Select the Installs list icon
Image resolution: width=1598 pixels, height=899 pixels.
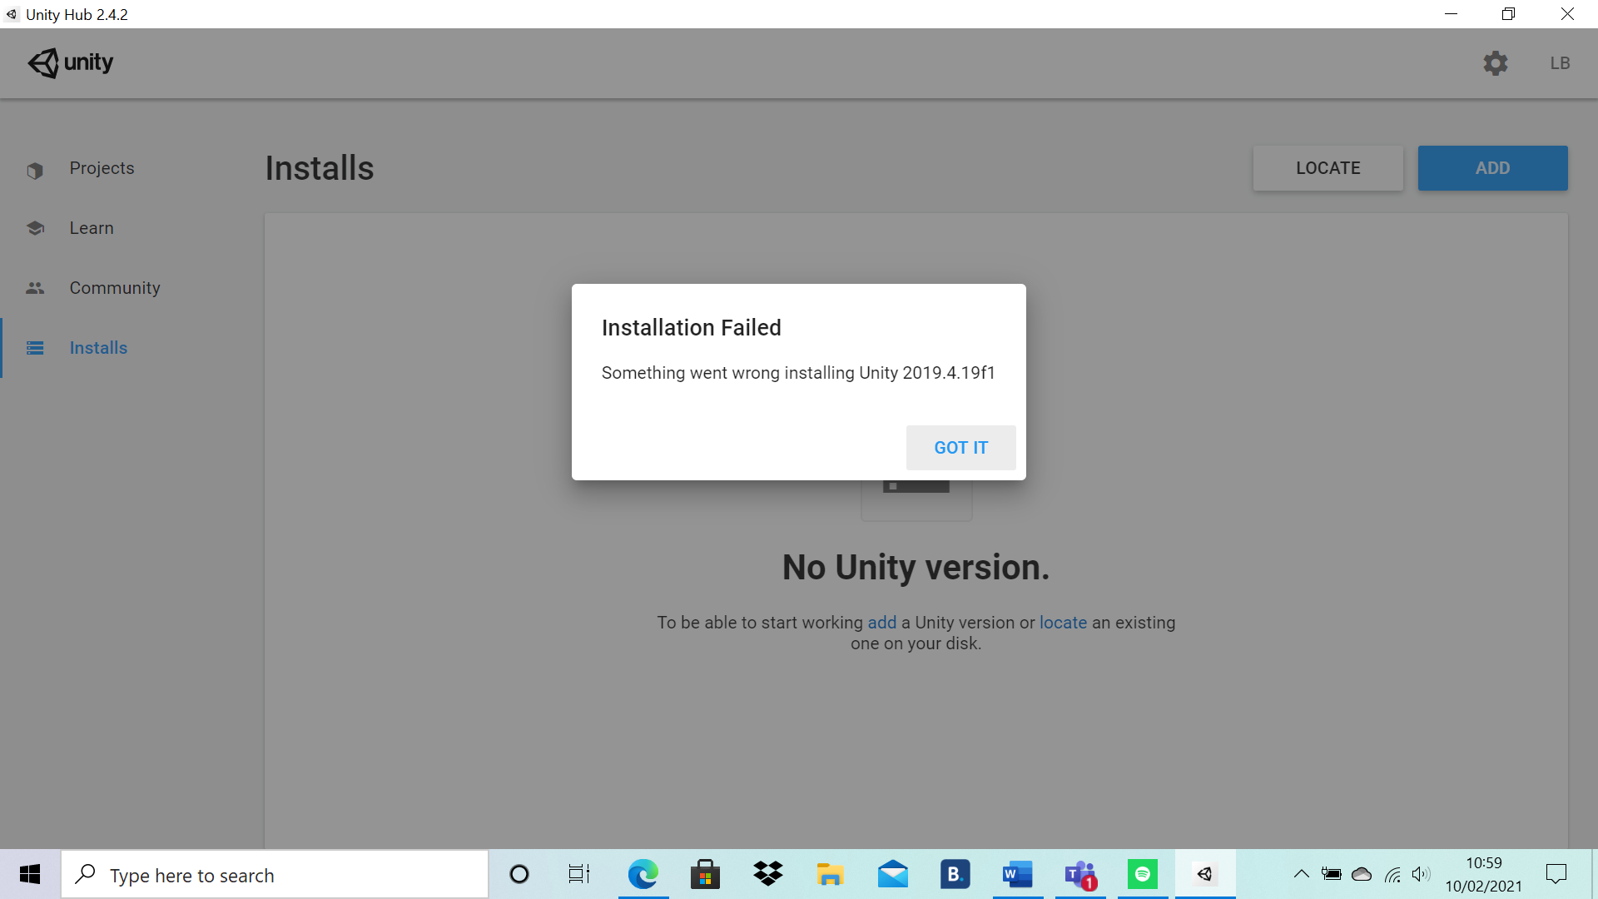(34, 347)
